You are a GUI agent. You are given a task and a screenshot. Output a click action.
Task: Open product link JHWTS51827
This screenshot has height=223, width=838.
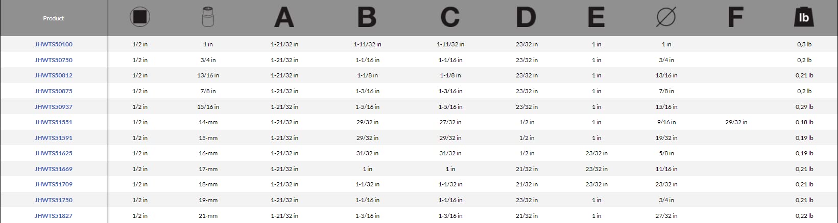[x=54, y=216]
